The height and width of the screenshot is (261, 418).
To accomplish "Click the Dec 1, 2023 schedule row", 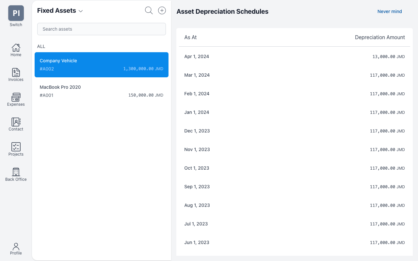I will (294, 131).
